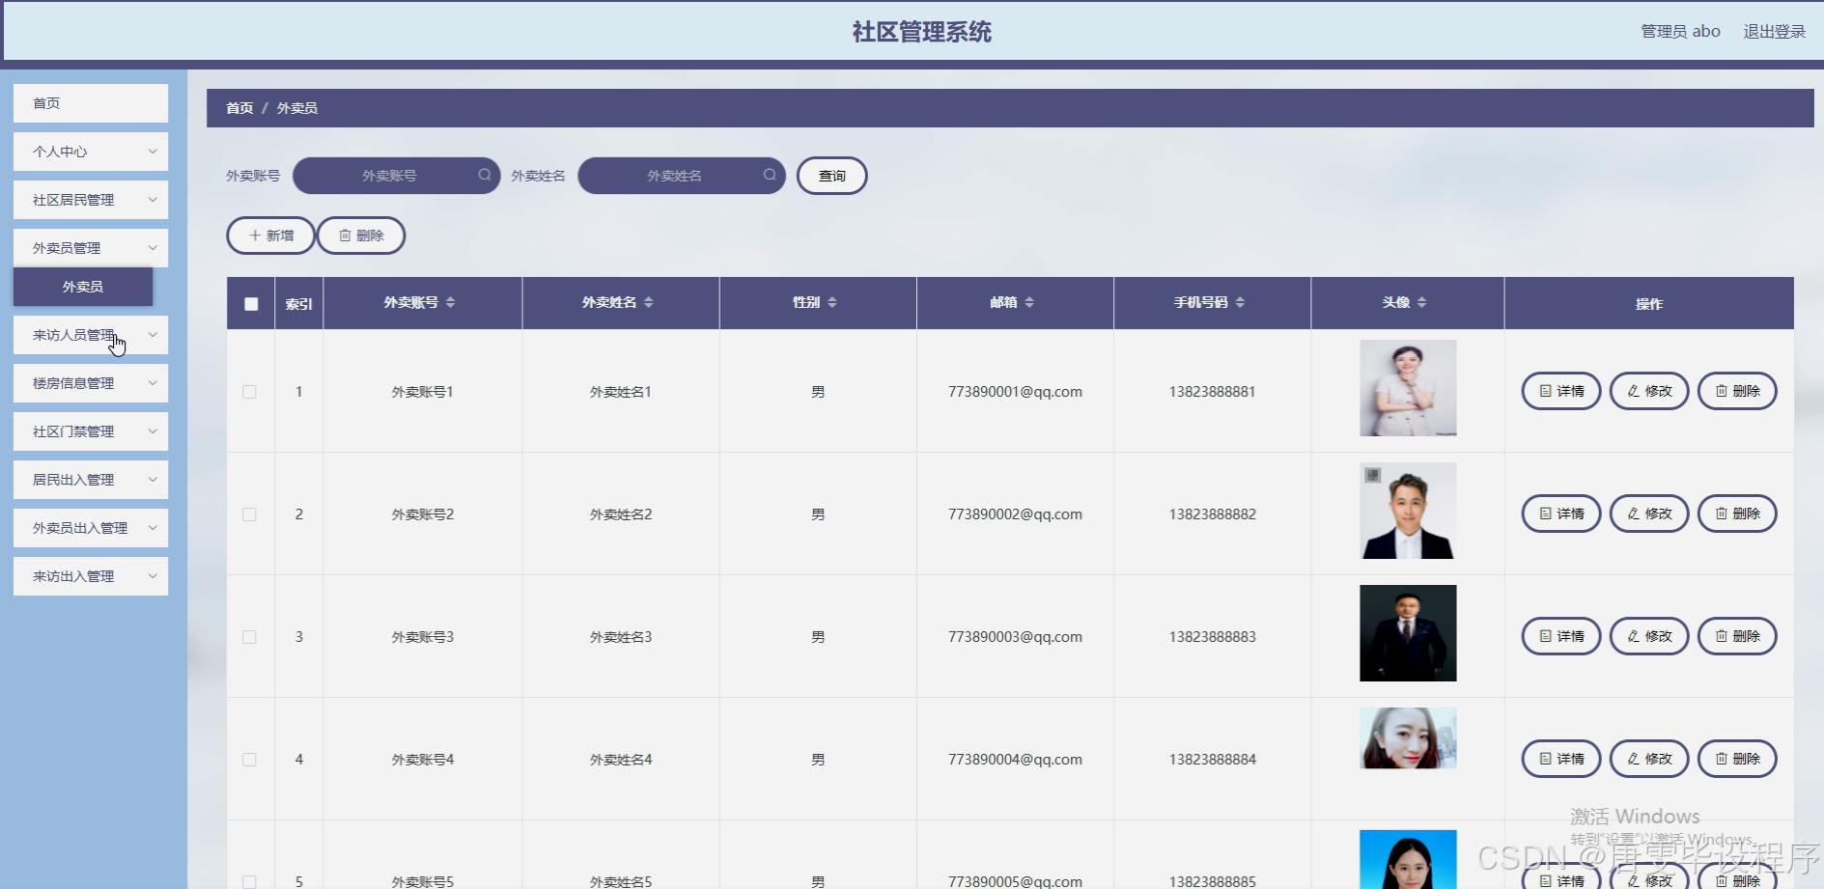Image resolution: width=1824 pixels, height=889 pixels.
Task: Click 删除 for 外卖账号4 row
Action: (x=1737, y=759)
